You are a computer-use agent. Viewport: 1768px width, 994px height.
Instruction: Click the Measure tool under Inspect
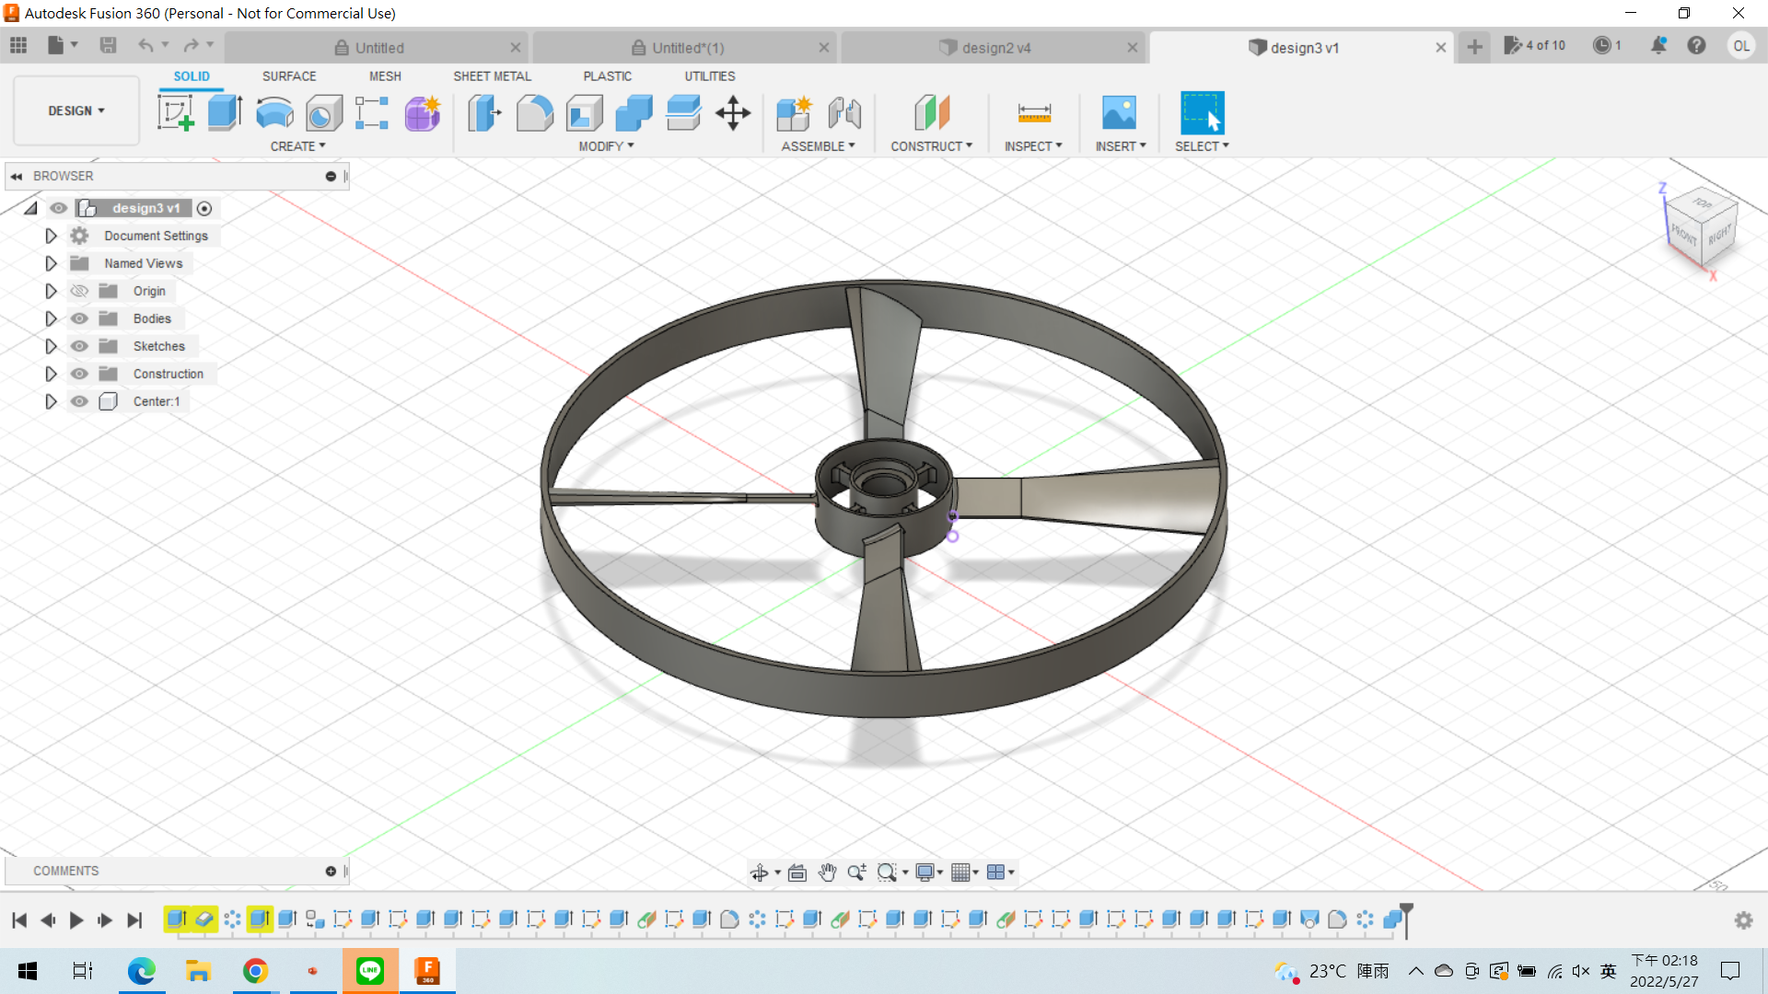coord(1033,113)
